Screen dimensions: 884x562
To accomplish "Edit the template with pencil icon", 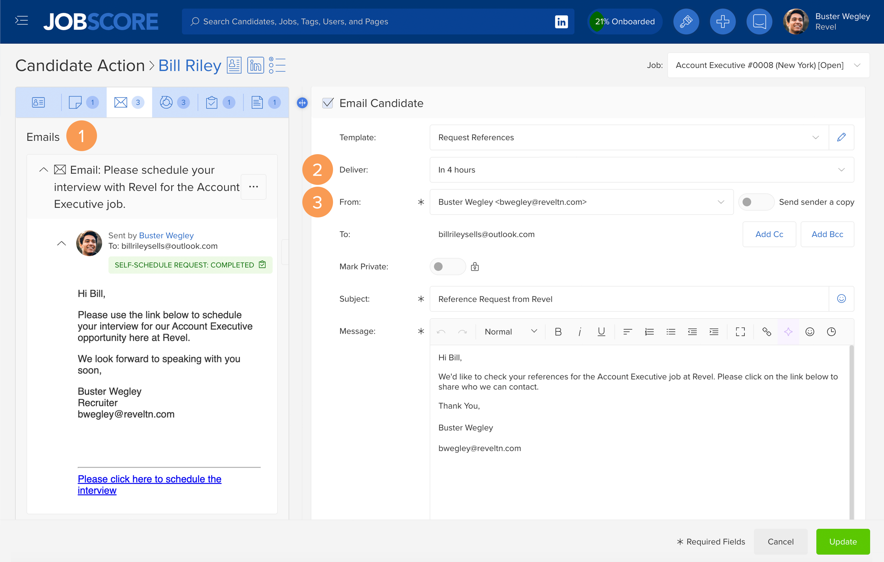I will click(x=841, y=137).
